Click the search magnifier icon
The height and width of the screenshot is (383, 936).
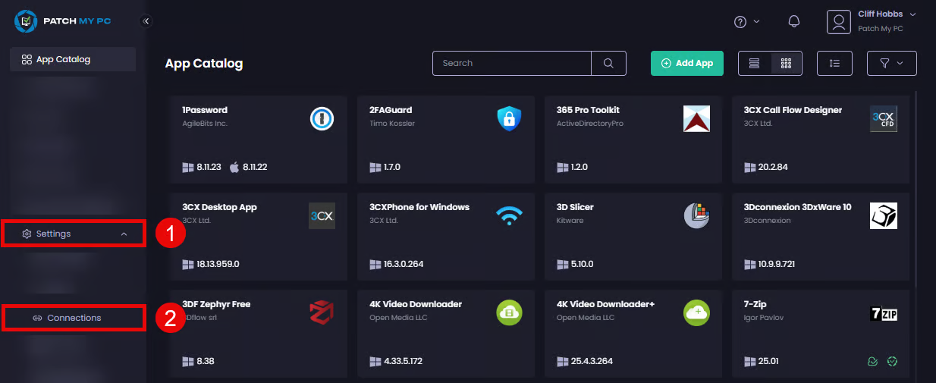coord(608,64)
